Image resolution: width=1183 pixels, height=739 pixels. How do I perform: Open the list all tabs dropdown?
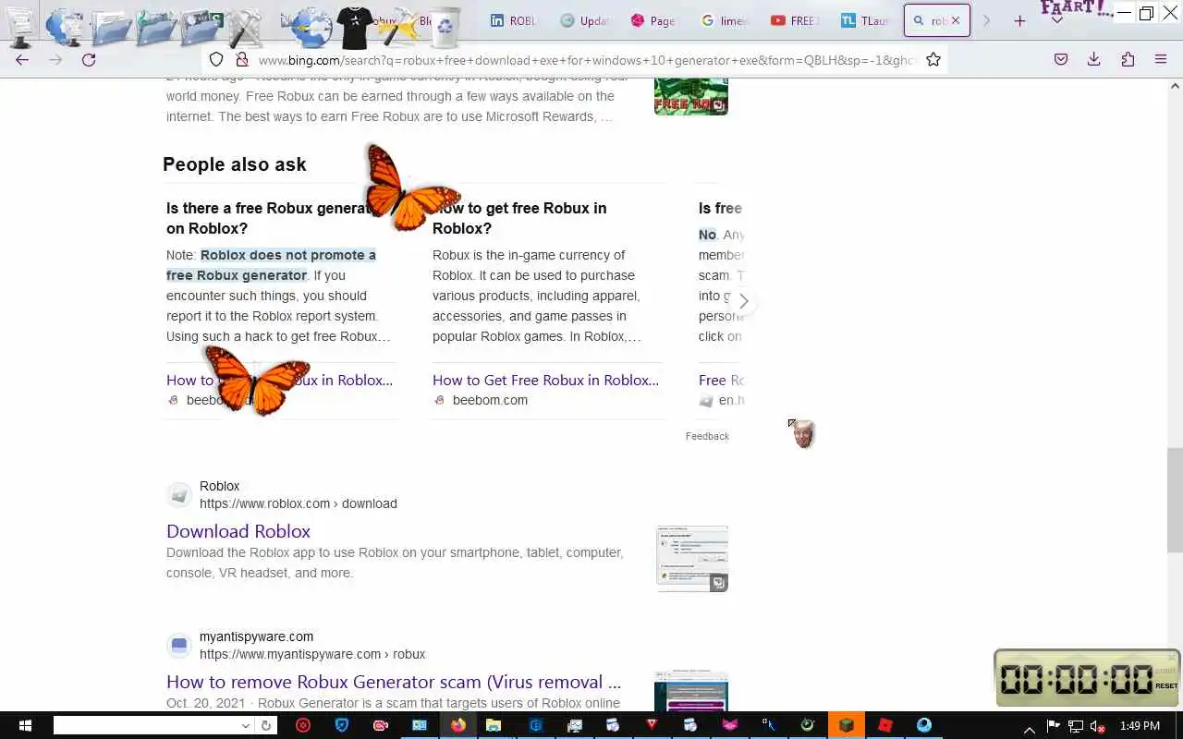point(1057,20)
